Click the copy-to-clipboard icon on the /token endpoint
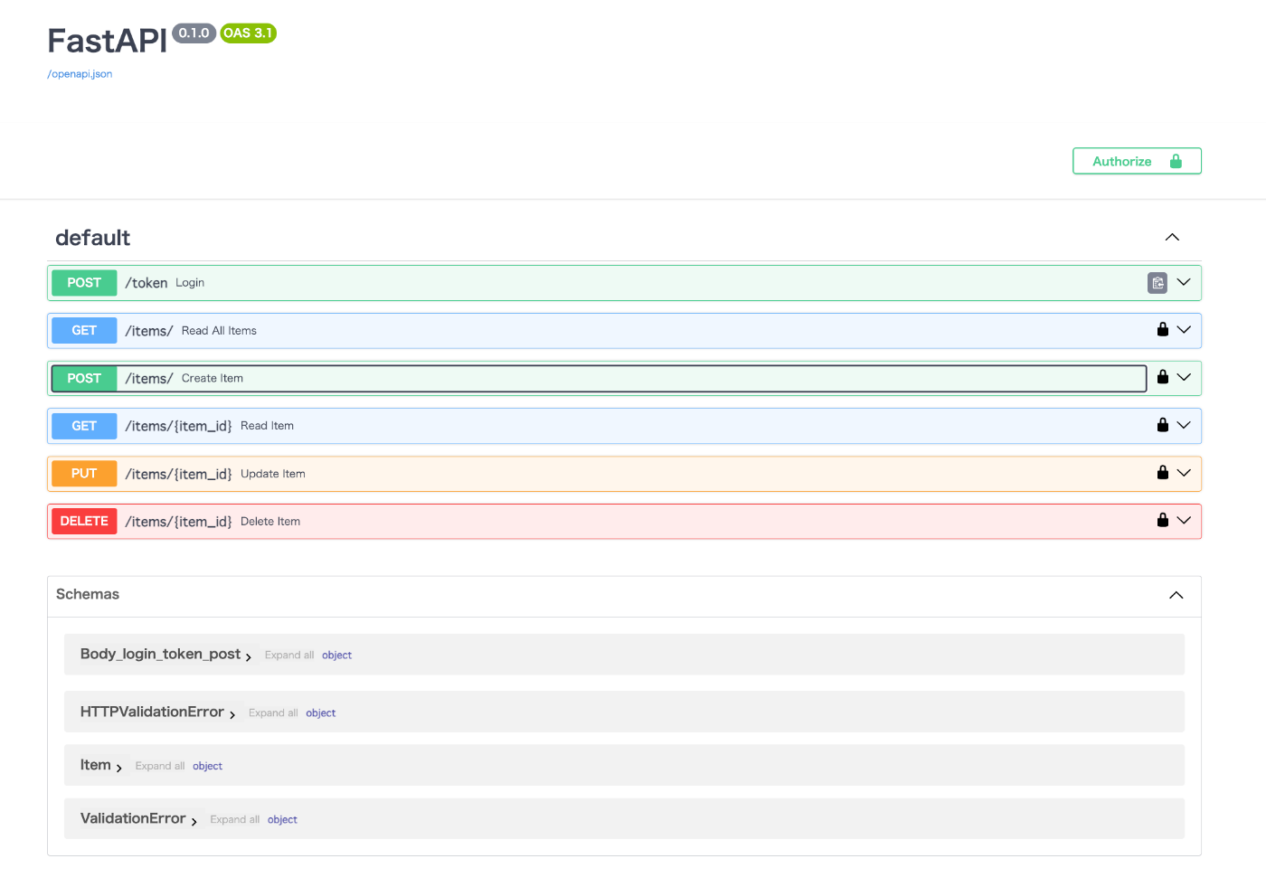This screenshot has height=887, width=1266. coord(1157,282)
